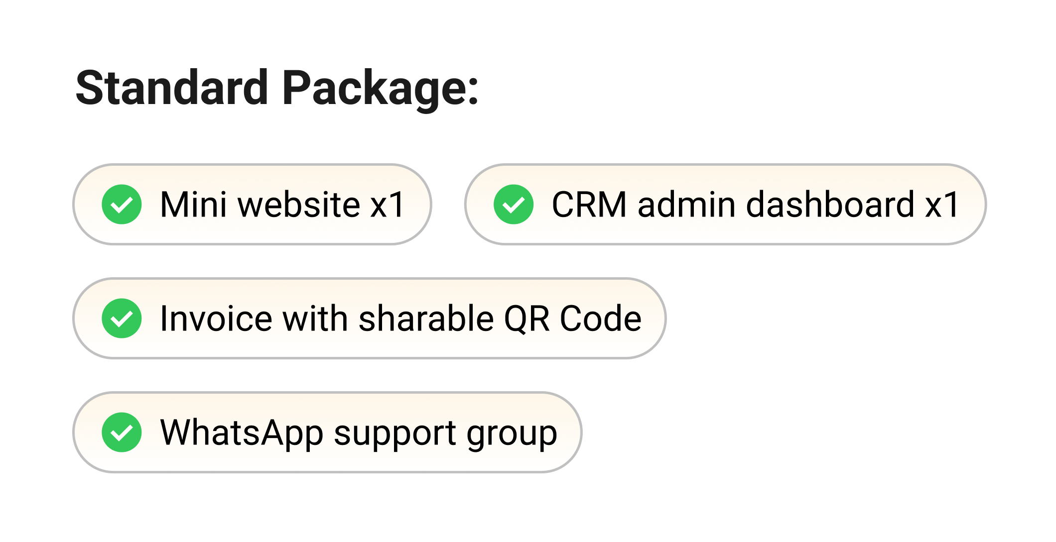Click the green checkmark beside CRM admin dashboard
Viewport: 1056px width, 542px height.
point(514,205)
